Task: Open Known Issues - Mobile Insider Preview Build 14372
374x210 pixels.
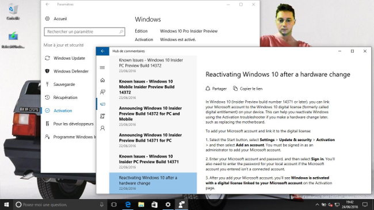Action: tap(153, 89)
